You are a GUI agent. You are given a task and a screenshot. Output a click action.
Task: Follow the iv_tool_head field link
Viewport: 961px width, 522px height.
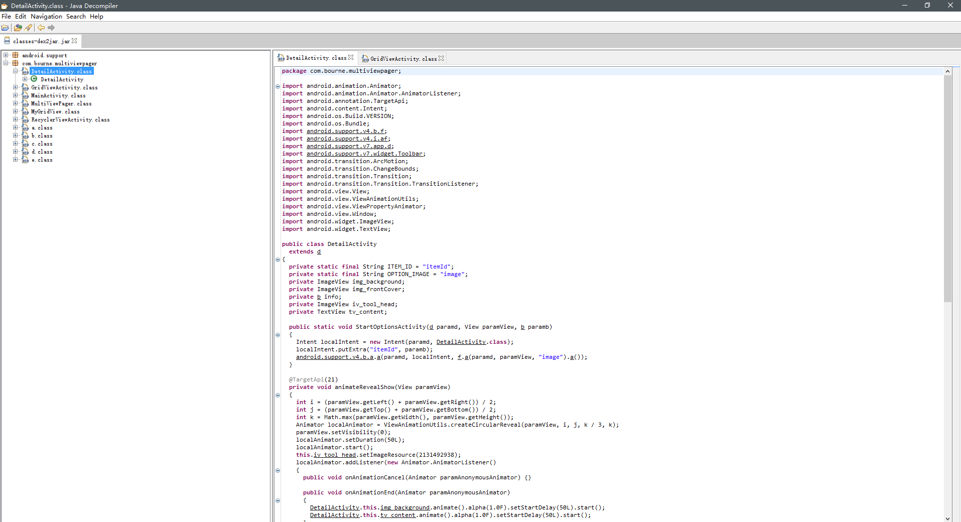click(x=335, y=455)
